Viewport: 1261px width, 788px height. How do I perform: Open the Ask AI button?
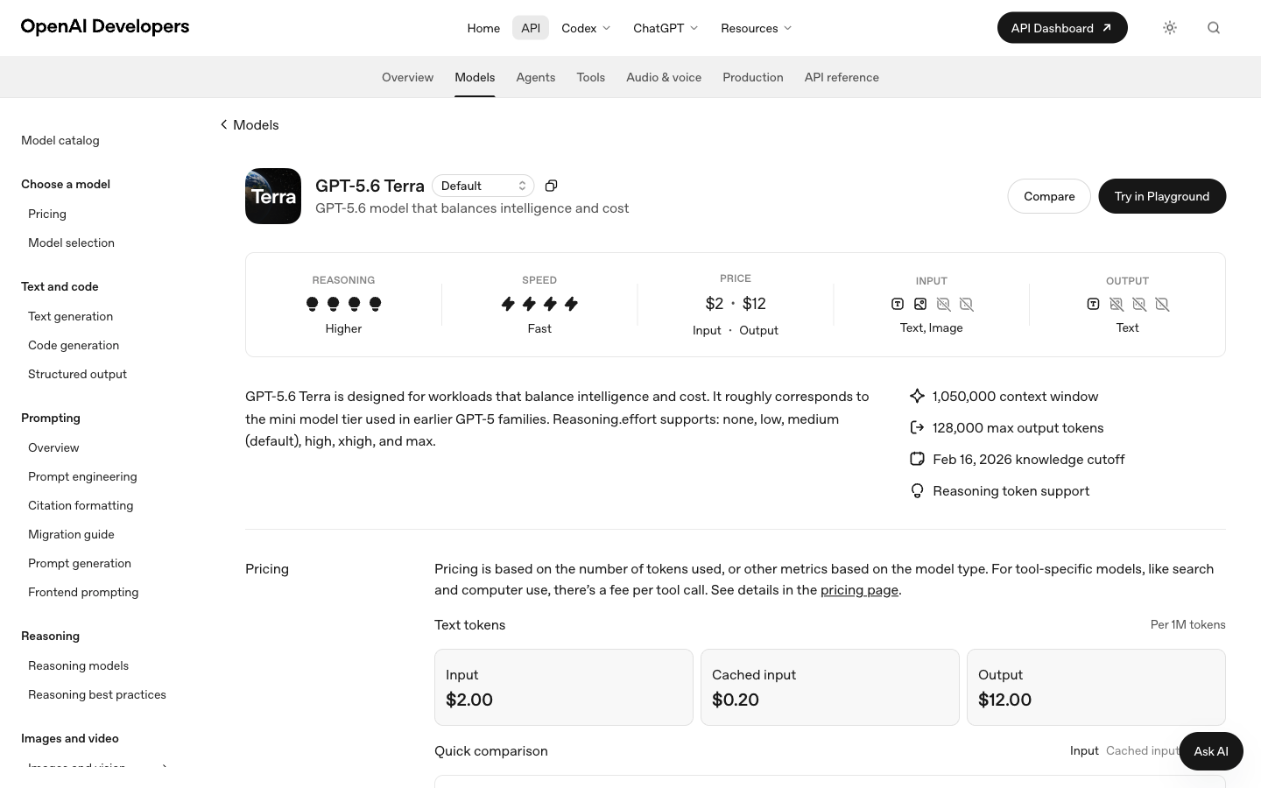point(1211,751)
